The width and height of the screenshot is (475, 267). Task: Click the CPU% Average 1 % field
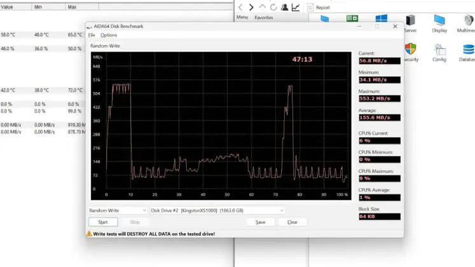(x=380, y=197)
